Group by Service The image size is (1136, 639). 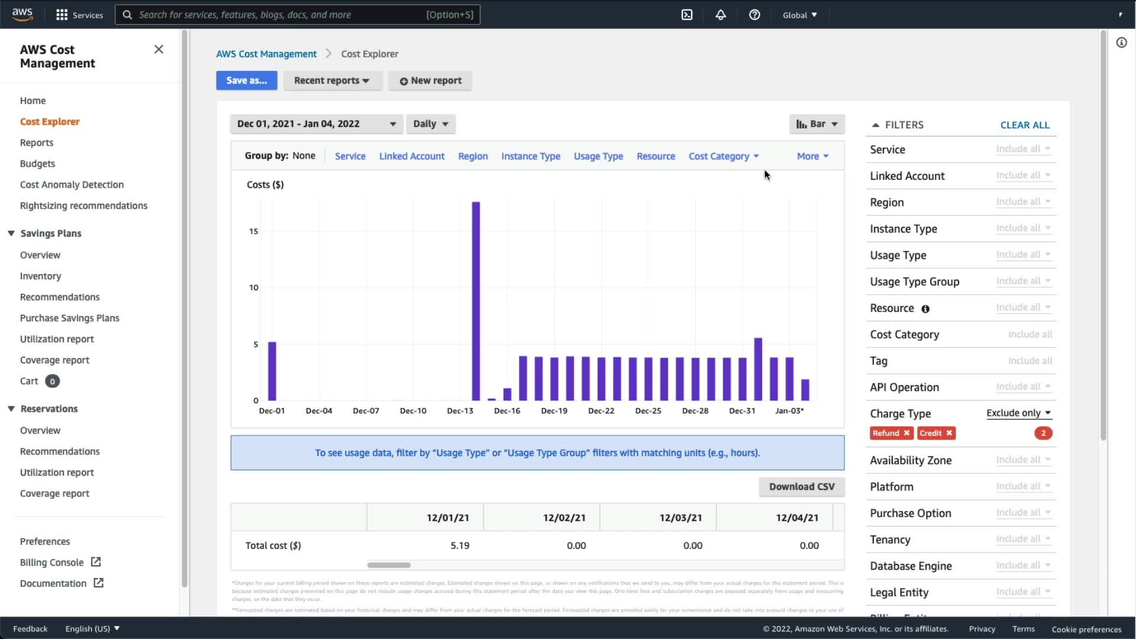[x=350, y=156]
